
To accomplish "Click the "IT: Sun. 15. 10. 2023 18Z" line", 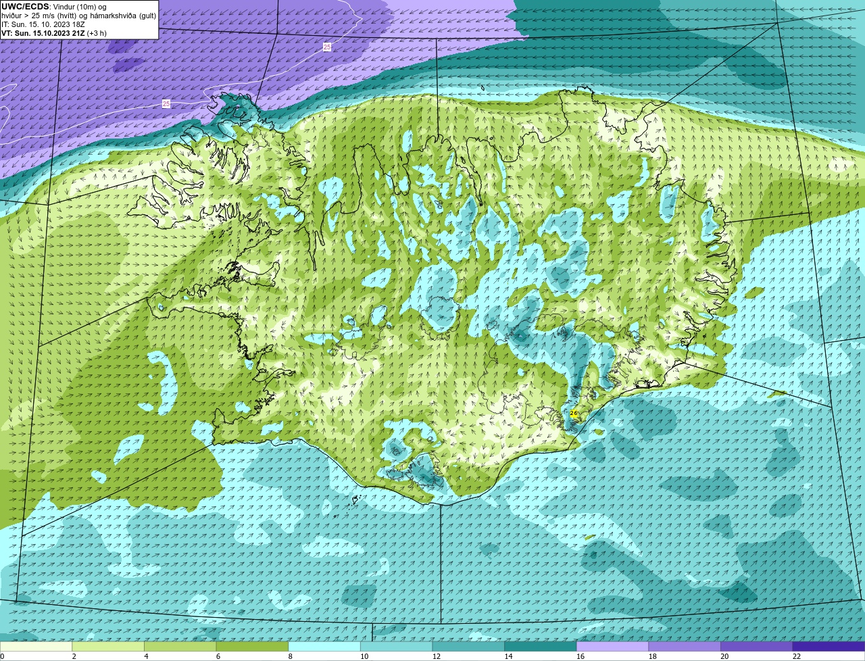I will pyautogui.click(x=43, y=24).
